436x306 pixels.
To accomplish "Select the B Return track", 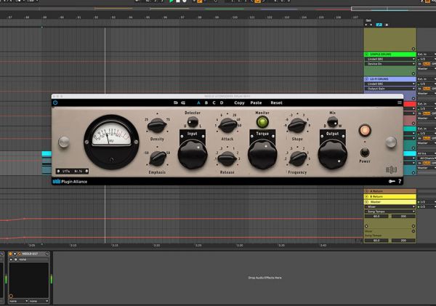I will pyautogui.click(x=390, y=196).
